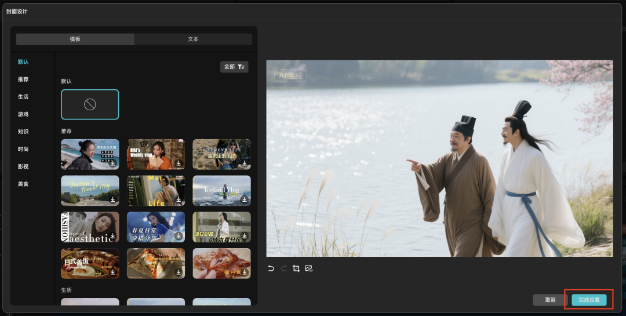
Task: Click the redo arrow below the preview
Action: point(283,268)
